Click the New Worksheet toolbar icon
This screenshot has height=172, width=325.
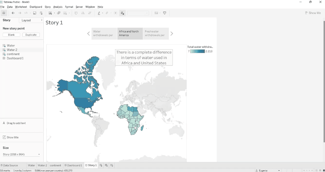(x=50, y=13)
